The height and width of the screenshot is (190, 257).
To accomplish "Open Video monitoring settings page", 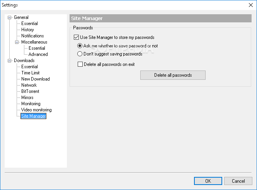I will click(36, 110).
